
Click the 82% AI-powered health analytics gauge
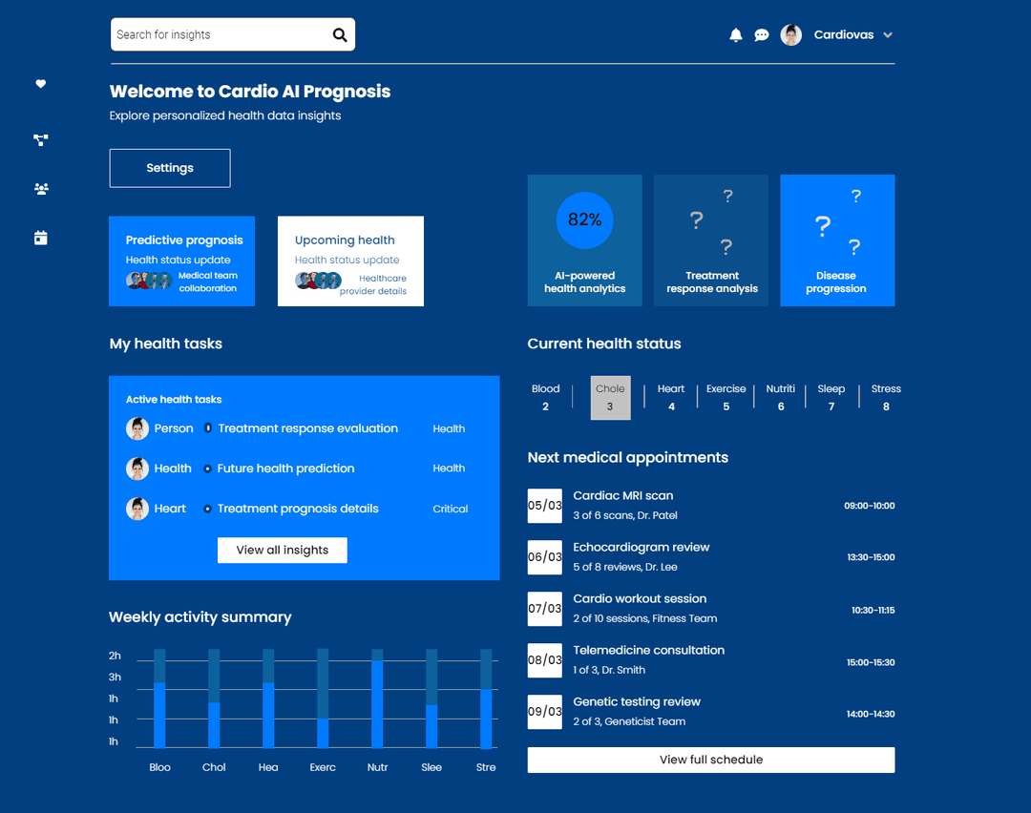[585, 220]
